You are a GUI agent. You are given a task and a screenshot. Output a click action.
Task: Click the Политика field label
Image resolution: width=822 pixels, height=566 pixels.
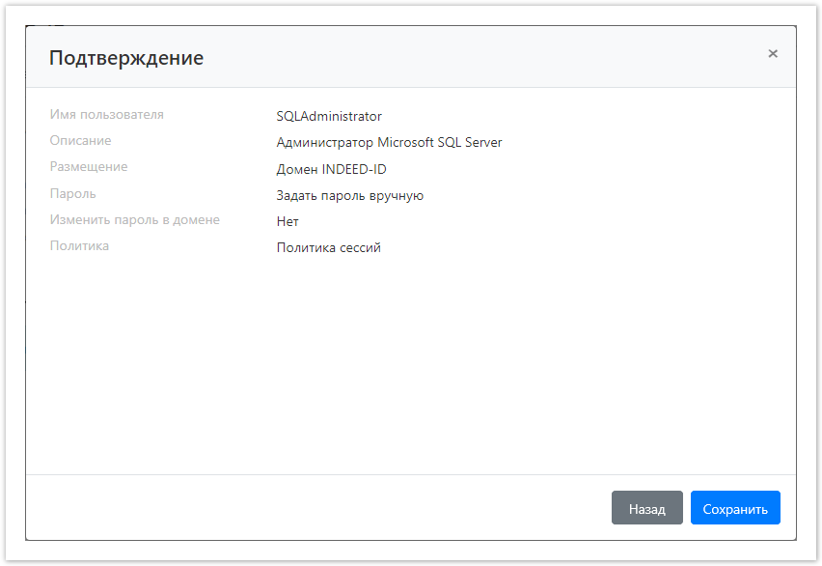(x=79, y=245)
